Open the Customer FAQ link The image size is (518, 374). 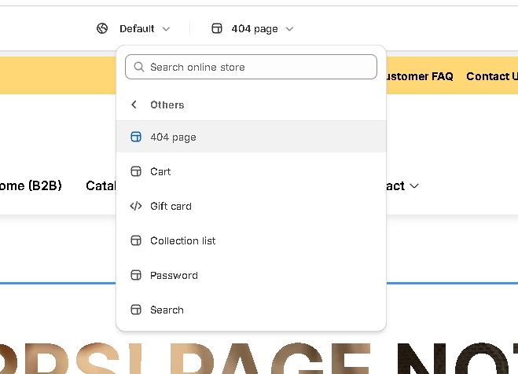[418, 76]
